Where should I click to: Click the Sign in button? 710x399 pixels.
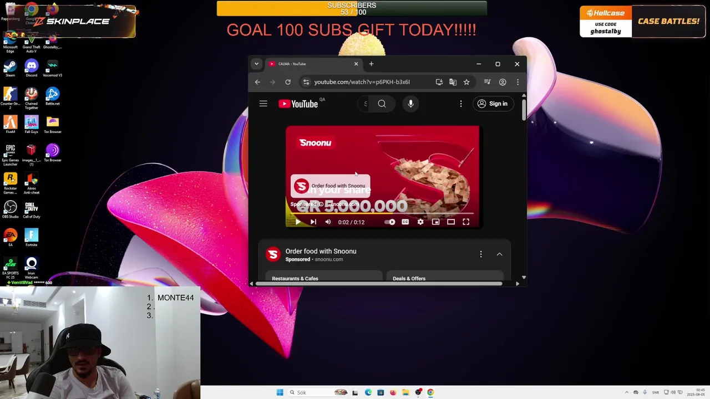[x=492, y=104]
